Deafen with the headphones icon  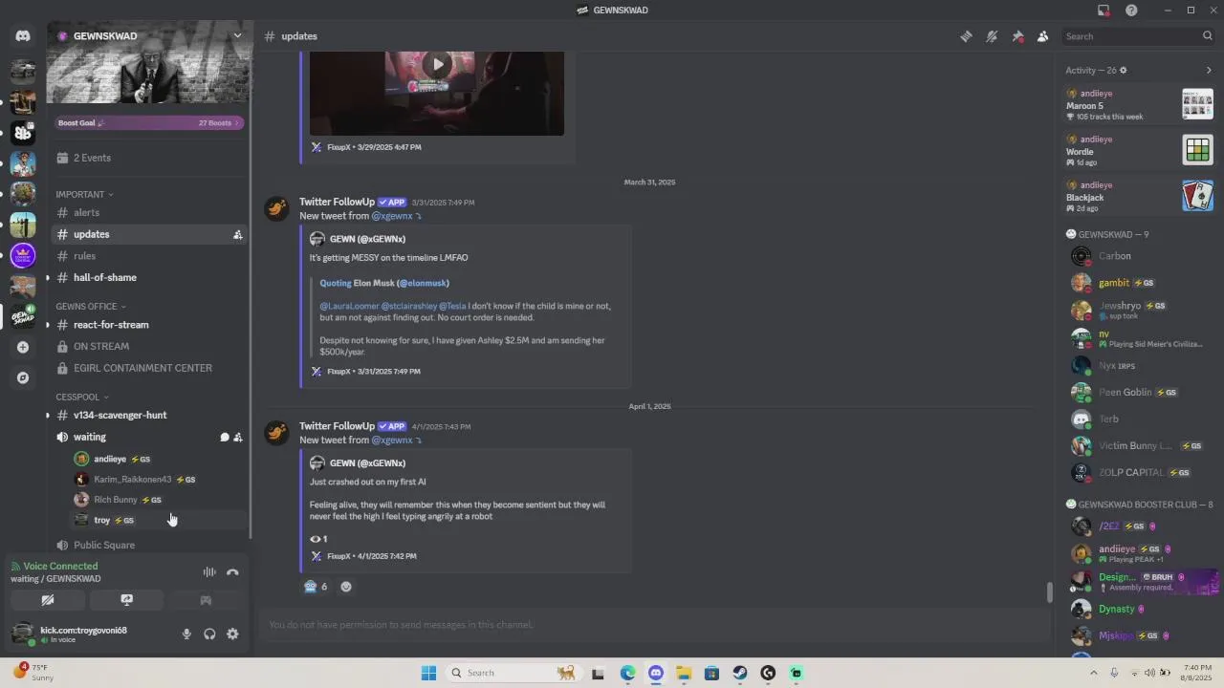209,634
